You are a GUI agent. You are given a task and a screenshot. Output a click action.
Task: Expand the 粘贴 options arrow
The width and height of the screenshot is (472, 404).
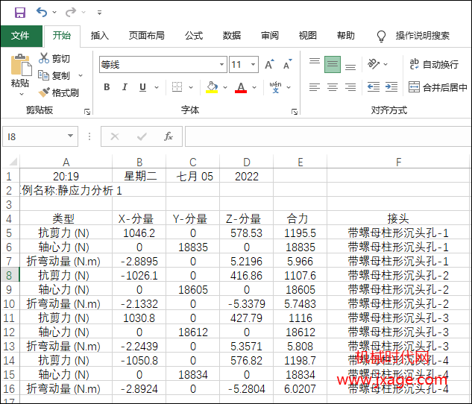click(22, 94)
